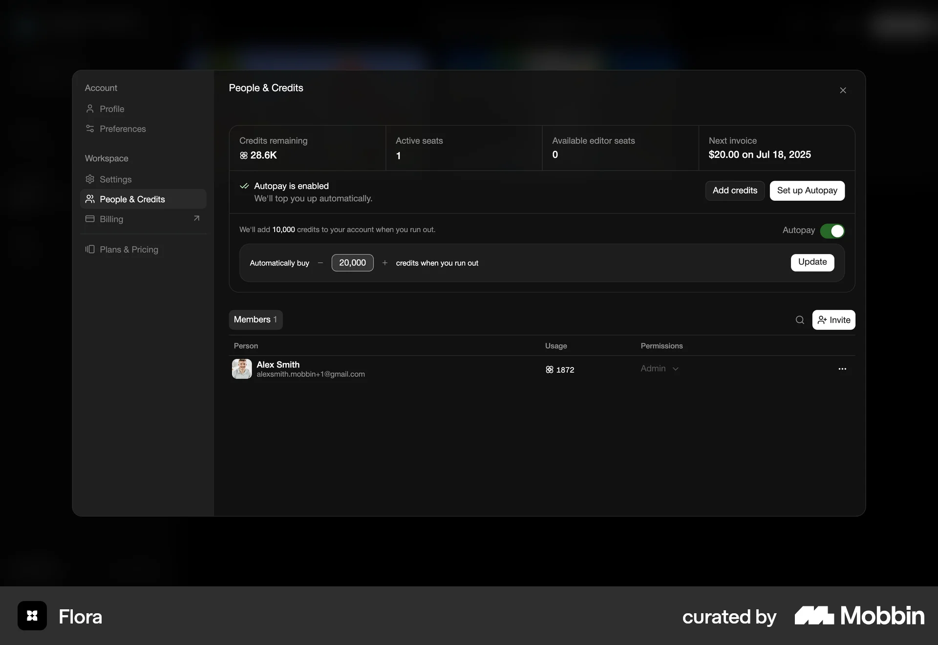Click the Update button for auto-buy
Viewport: 938px width, 645px height.
812,262
